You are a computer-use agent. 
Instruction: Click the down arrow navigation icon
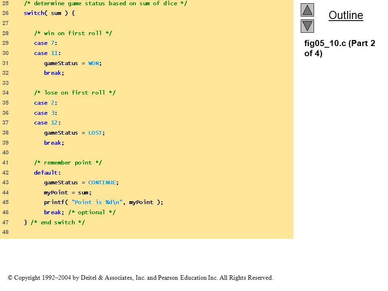(x=307, y=26)
